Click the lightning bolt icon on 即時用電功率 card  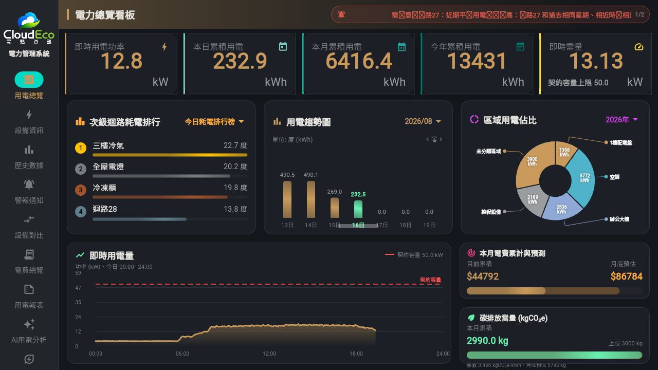pos(164,47)
